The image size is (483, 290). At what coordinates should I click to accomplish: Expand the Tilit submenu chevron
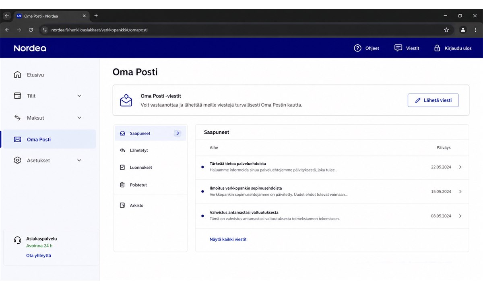pos(79,96)
